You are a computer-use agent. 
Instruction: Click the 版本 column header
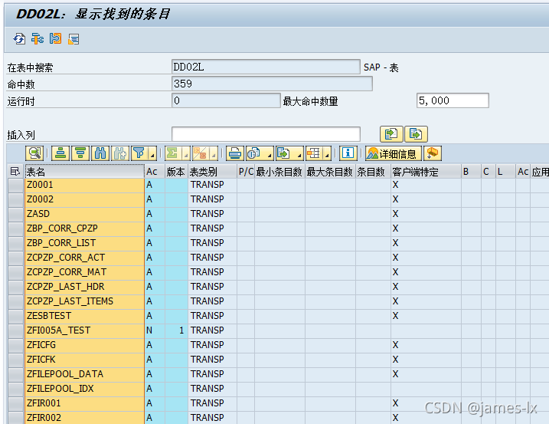click(x=176, y=172)
